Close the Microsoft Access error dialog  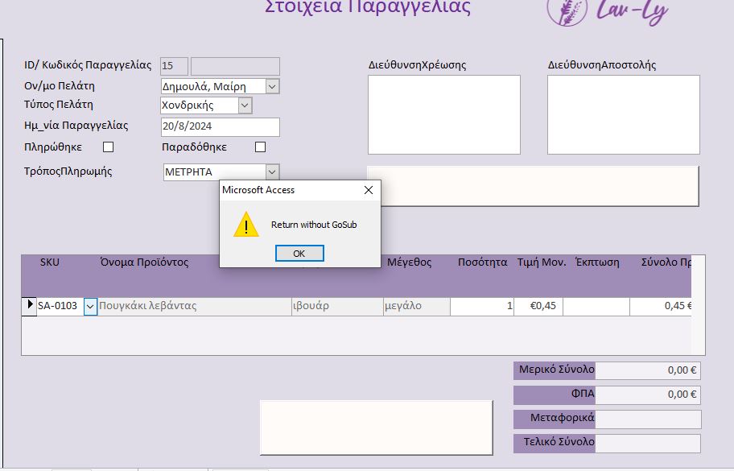point(369,189)
